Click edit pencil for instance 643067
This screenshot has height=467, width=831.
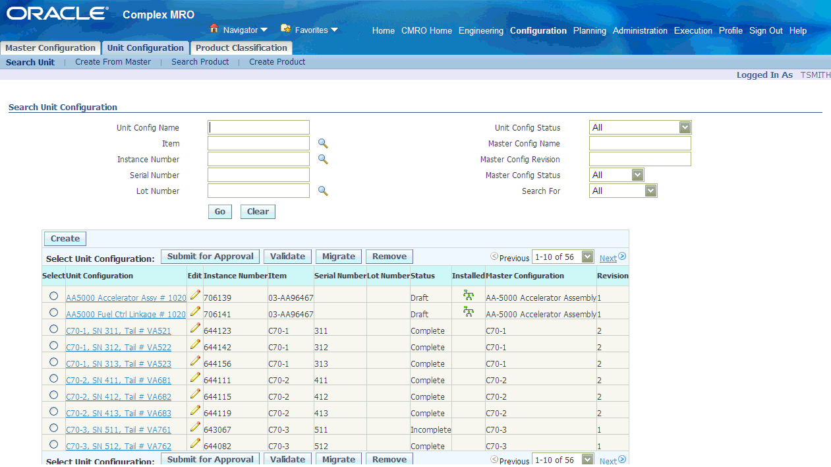(195, 427)
